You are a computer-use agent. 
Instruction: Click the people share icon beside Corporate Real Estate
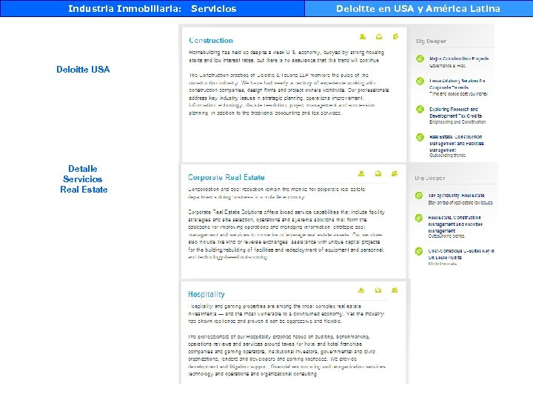pyautogui.click(x=395, y=173)
